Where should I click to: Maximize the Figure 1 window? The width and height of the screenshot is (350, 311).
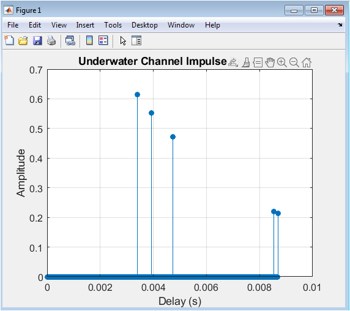tap(314, 10)
